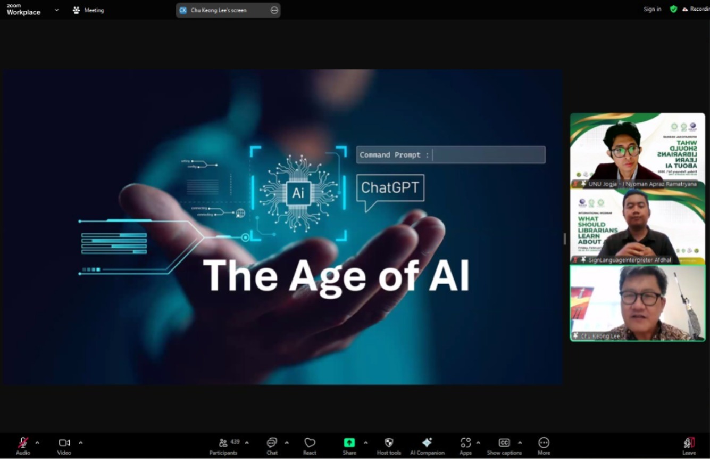Image resolution: width=710 pixels, height=459 pixels.
Task: Start the Video camera
Action: pos(64,446)
